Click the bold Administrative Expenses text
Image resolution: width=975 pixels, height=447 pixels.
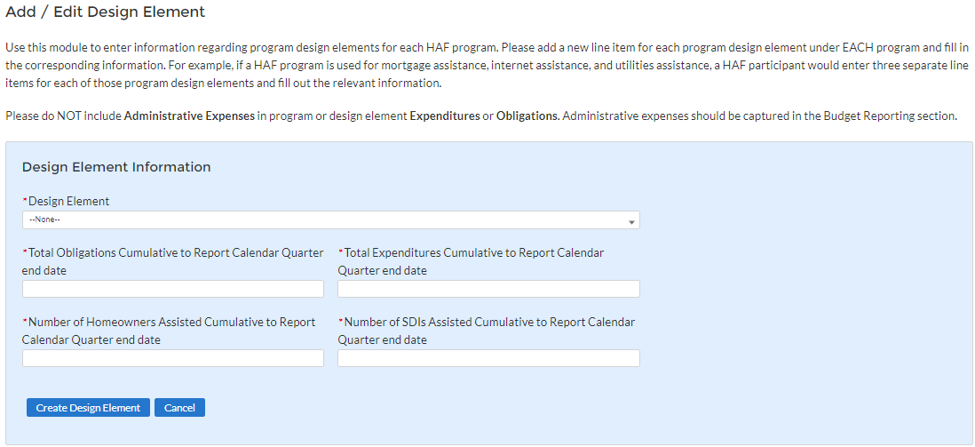pos(189,116)
